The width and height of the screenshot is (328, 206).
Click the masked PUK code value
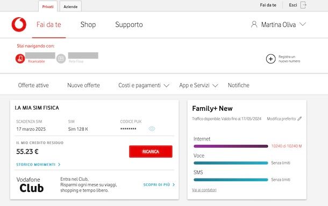pyautogui.click(x=128, y=129)
